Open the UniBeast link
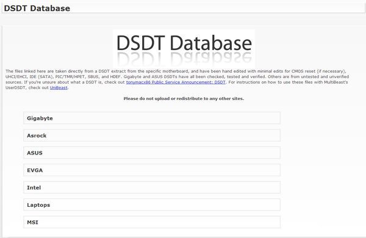This screenshot has width=366, height=238. [x=59, y=88]
